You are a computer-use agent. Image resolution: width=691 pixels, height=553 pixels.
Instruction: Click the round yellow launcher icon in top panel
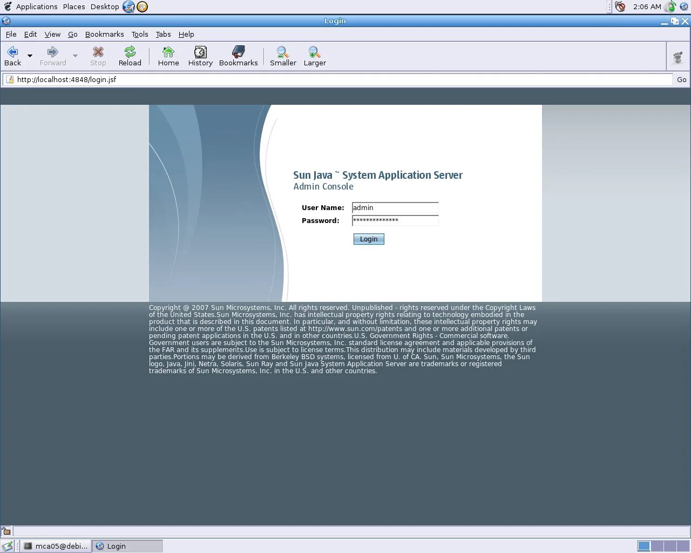pos(142,6)
